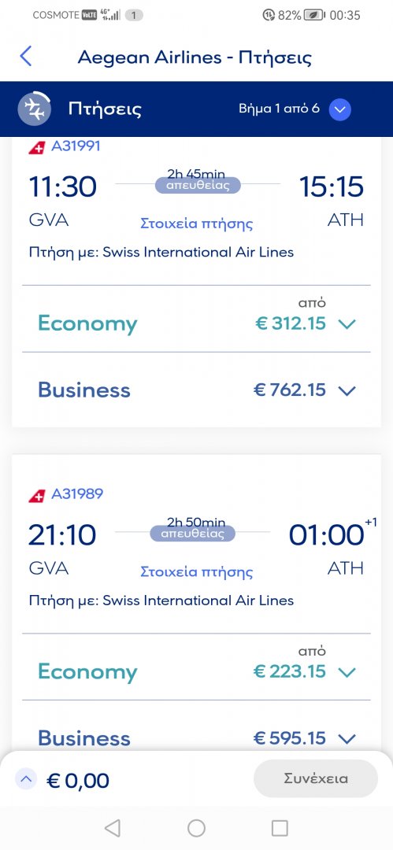The width and height of the screenshot is (393, 850).
Task: Tap the Swiss logo next to A31991
Action: pyautogui.click(x=37, y=147)
